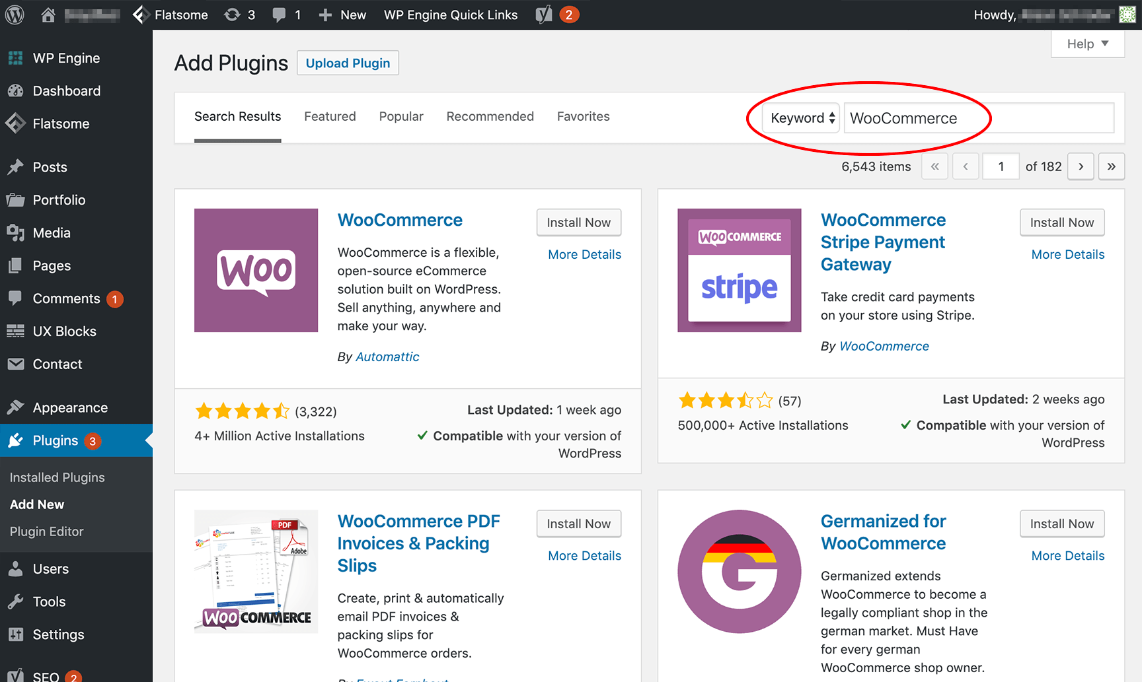Click the Germanized for WooCommerce title
The height and width of the screenshot is (682, 1142).
[x=883, y=532]
